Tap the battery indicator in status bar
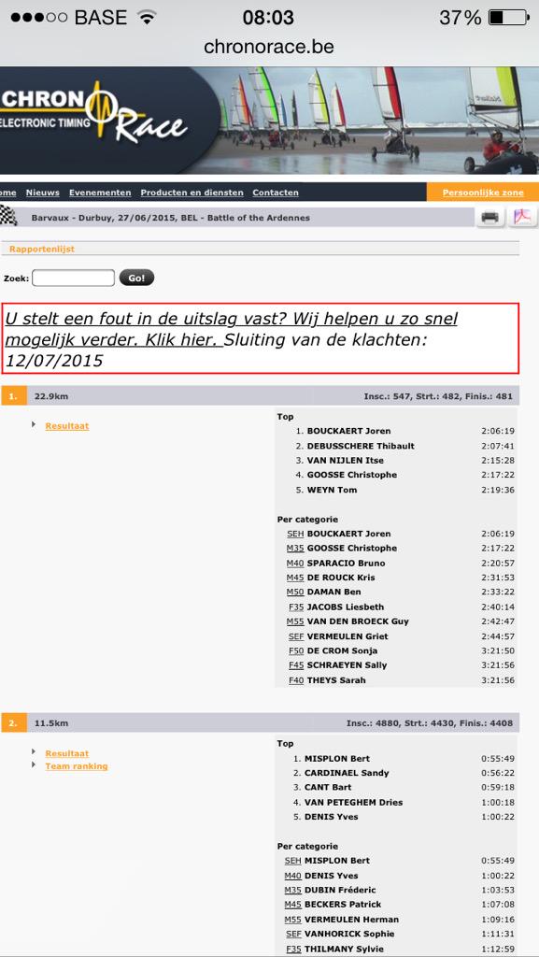The width and height of the screenshot is (539, 957). tap(509, 18)
